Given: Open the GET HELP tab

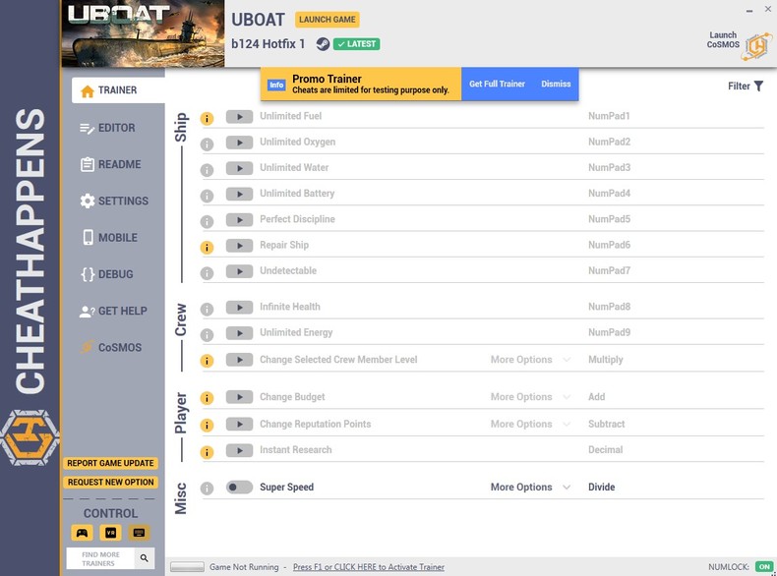Looking at the screenshot, I should (x=114, y=311).
